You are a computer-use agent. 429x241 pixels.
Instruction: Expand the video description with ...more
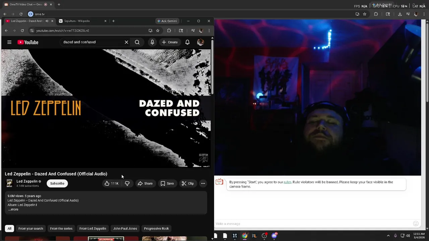point(13,210)
